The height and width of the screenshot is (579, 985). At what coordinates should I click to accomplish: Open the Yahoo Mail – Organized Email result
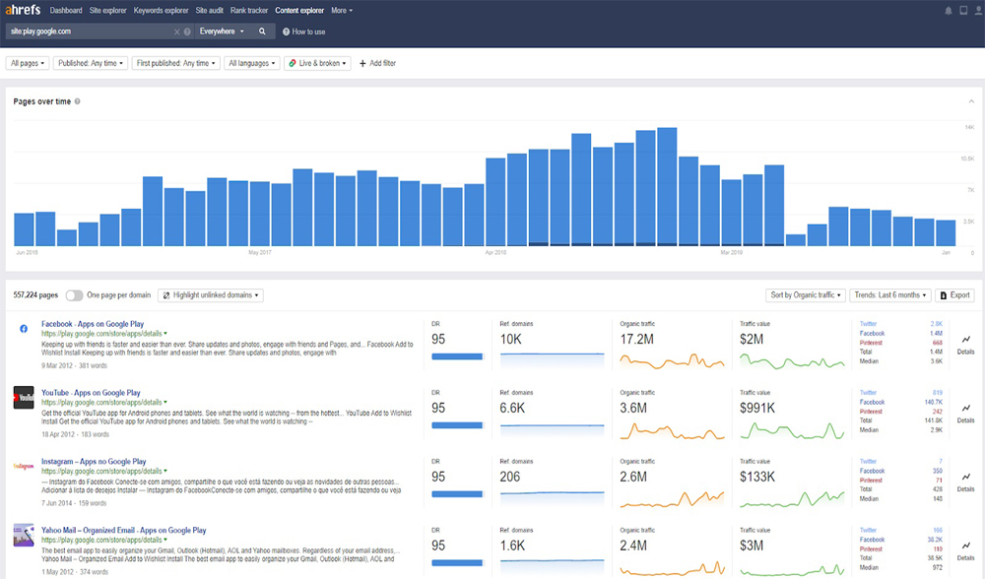point(124,530)
